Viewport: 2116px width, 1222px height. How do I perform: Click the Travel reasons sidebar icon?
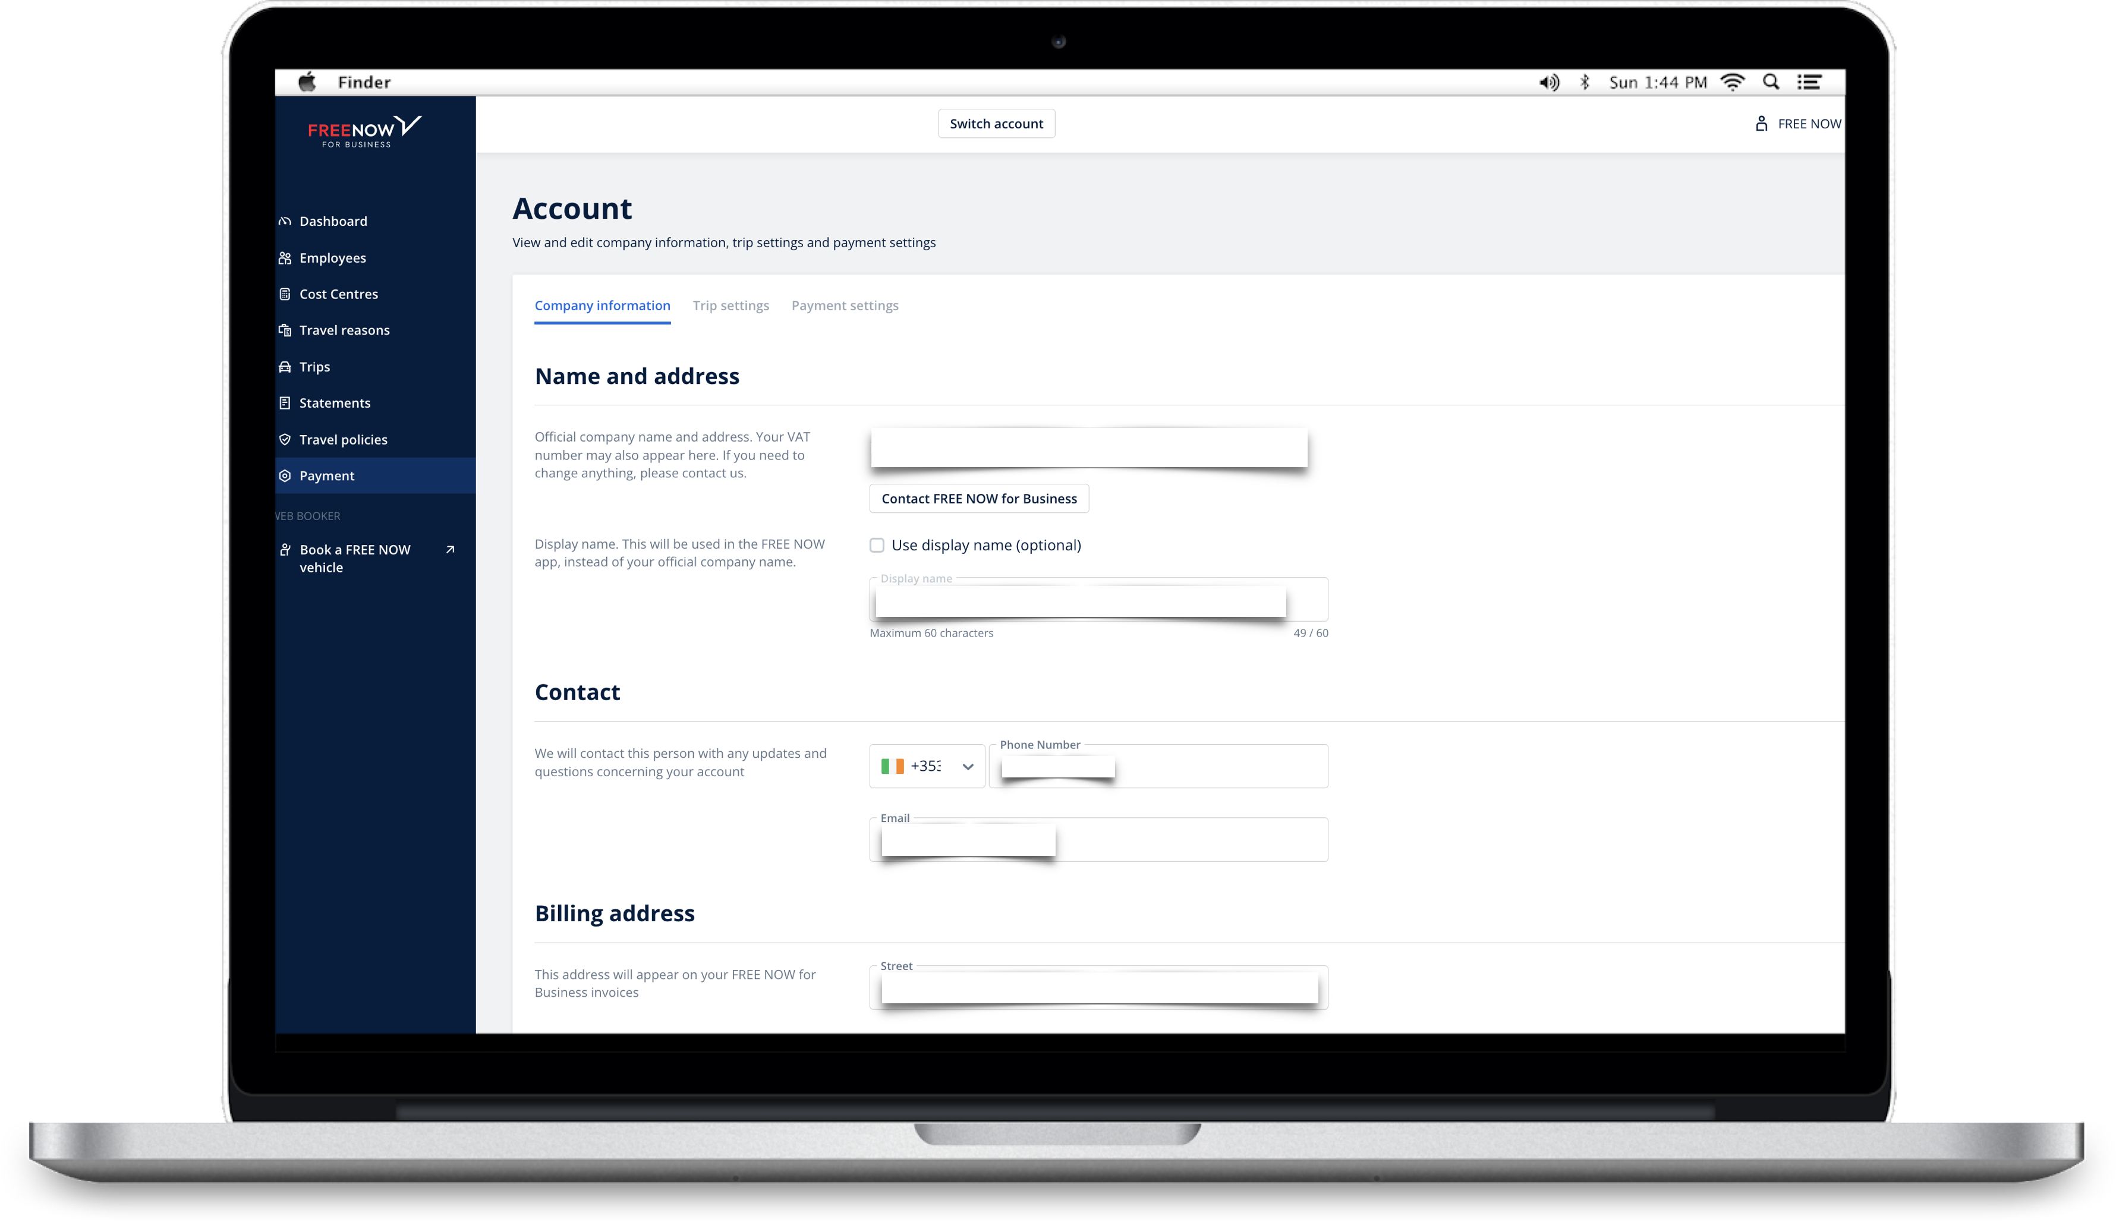click(x=285, y=329)
